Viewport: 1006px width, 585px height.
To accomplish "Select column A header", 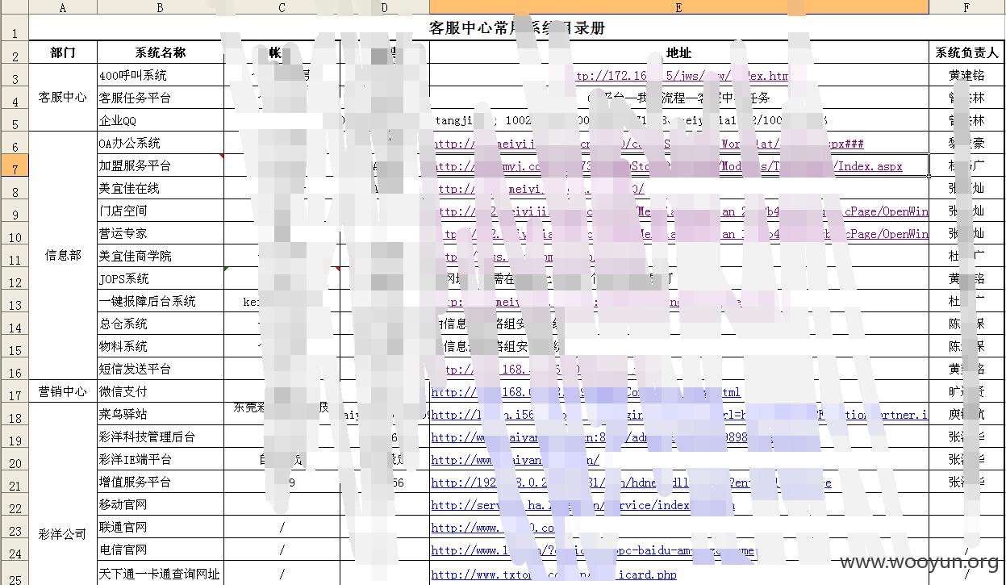I will tap(63, 7).
